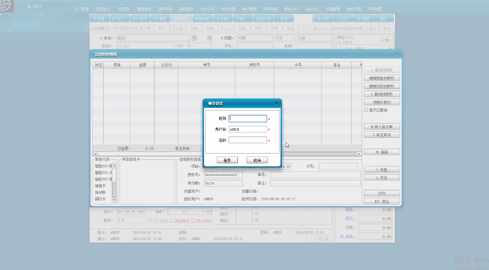Click the 取消 button in the login dialog
This screenshot has height=270, width=489.
[x=257, y=160]
